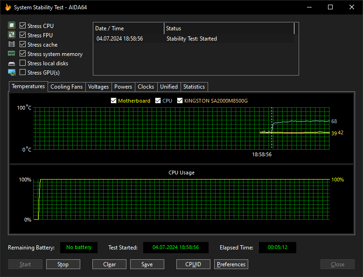Click the 18:58:56 time label under graph

pos(262,154)
